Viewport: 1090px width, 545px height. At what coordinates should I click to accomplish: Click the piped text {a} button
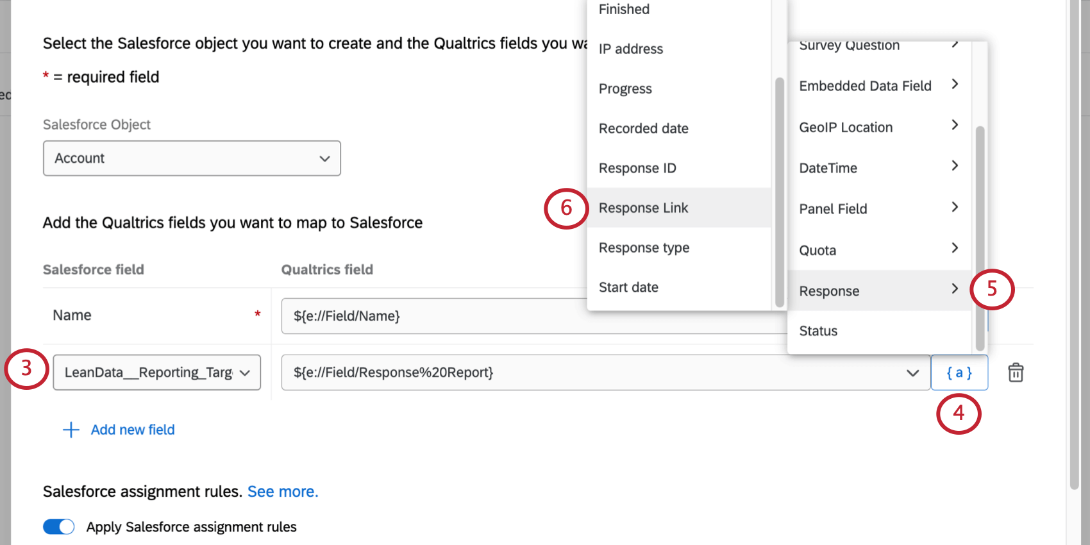[959, 373]
